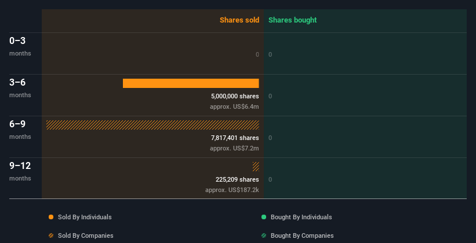Viewport: 476px width, 243px height.
Task: Select the solid orange 3–6 months bar
Action: tap(191, 83)
